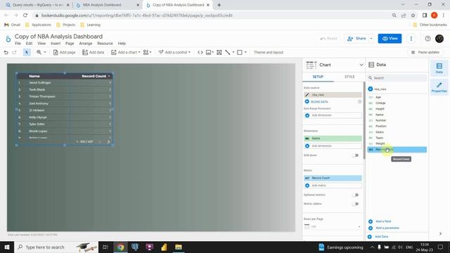
Task: Click the table chart type icon
Action: point(311,65)
